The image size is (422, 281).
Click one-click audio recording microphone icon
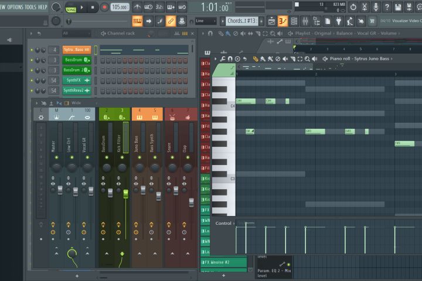tap(376, 8)
